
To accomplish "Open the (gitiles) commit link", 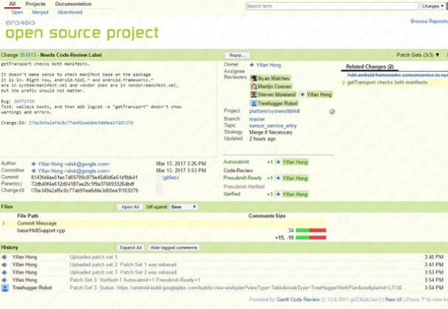I will pos(171,178).
